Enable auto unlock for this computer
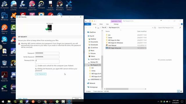Viewport: 186px width, 104px height. [36, 66]
